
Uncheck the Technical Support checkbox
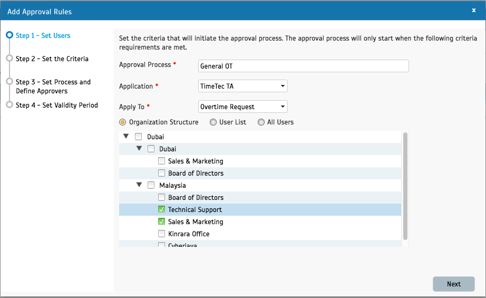tap(162, 209)
